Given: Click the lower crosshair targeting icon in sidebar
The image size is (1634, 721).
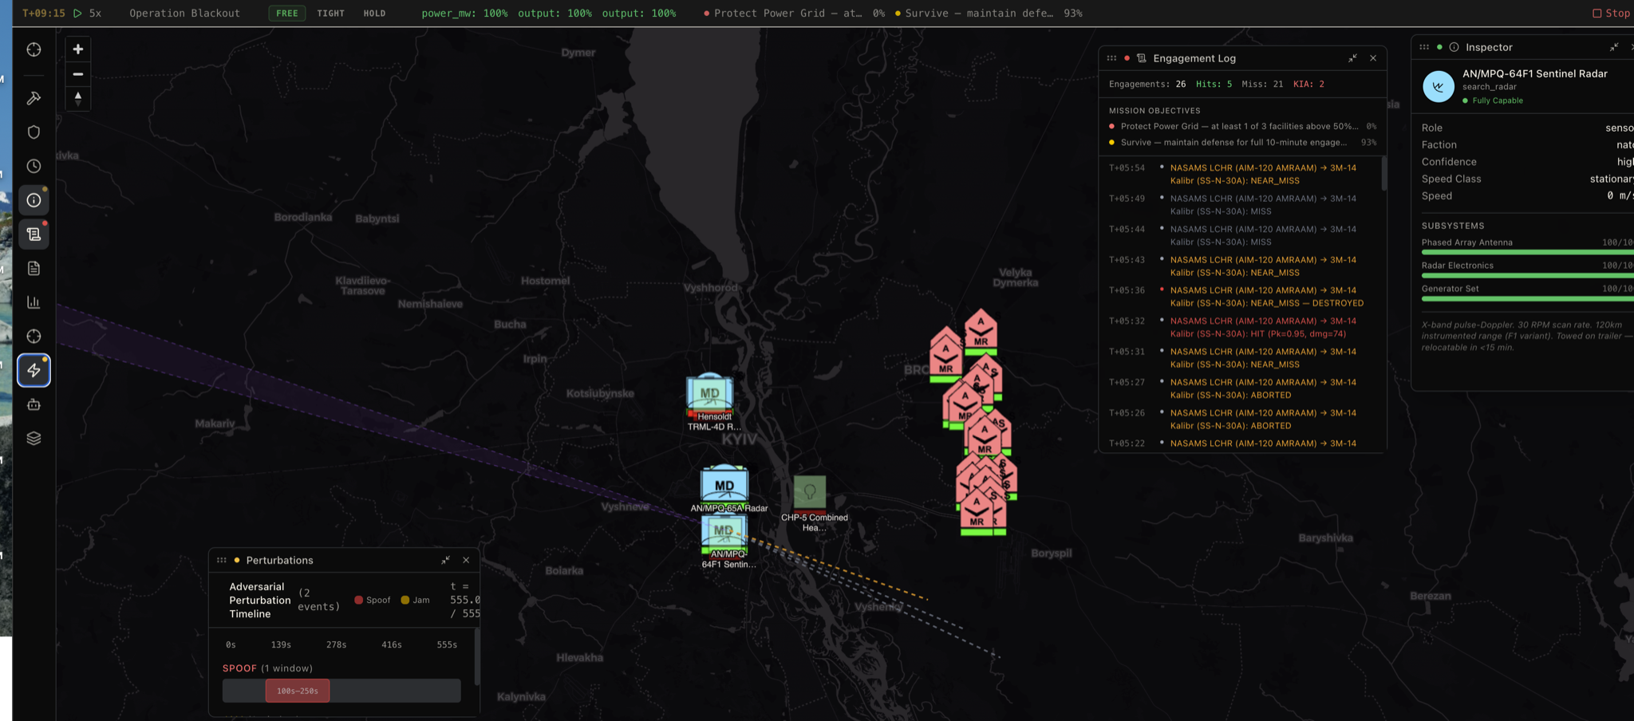Looking at the screenshot, I should point(34,337).
